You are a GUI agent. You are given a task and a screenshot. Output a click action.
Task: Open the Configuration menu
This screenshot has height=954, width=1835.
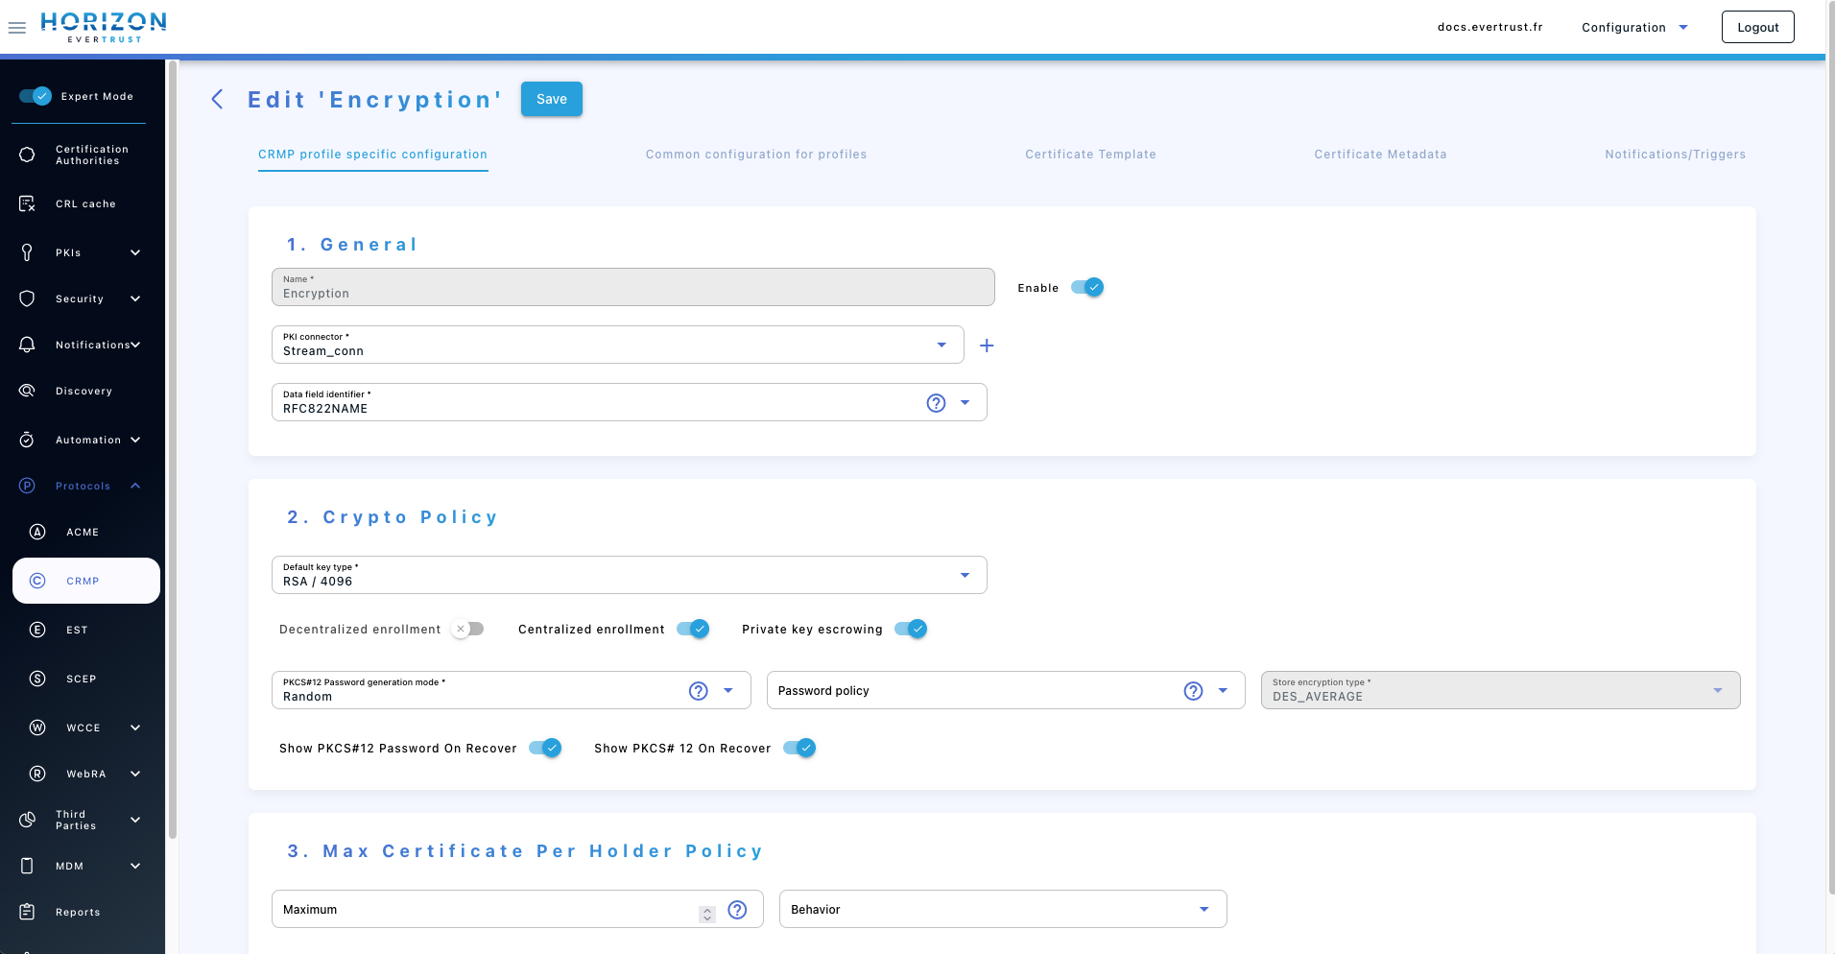pyautogui.click(x=1632, y=26)
